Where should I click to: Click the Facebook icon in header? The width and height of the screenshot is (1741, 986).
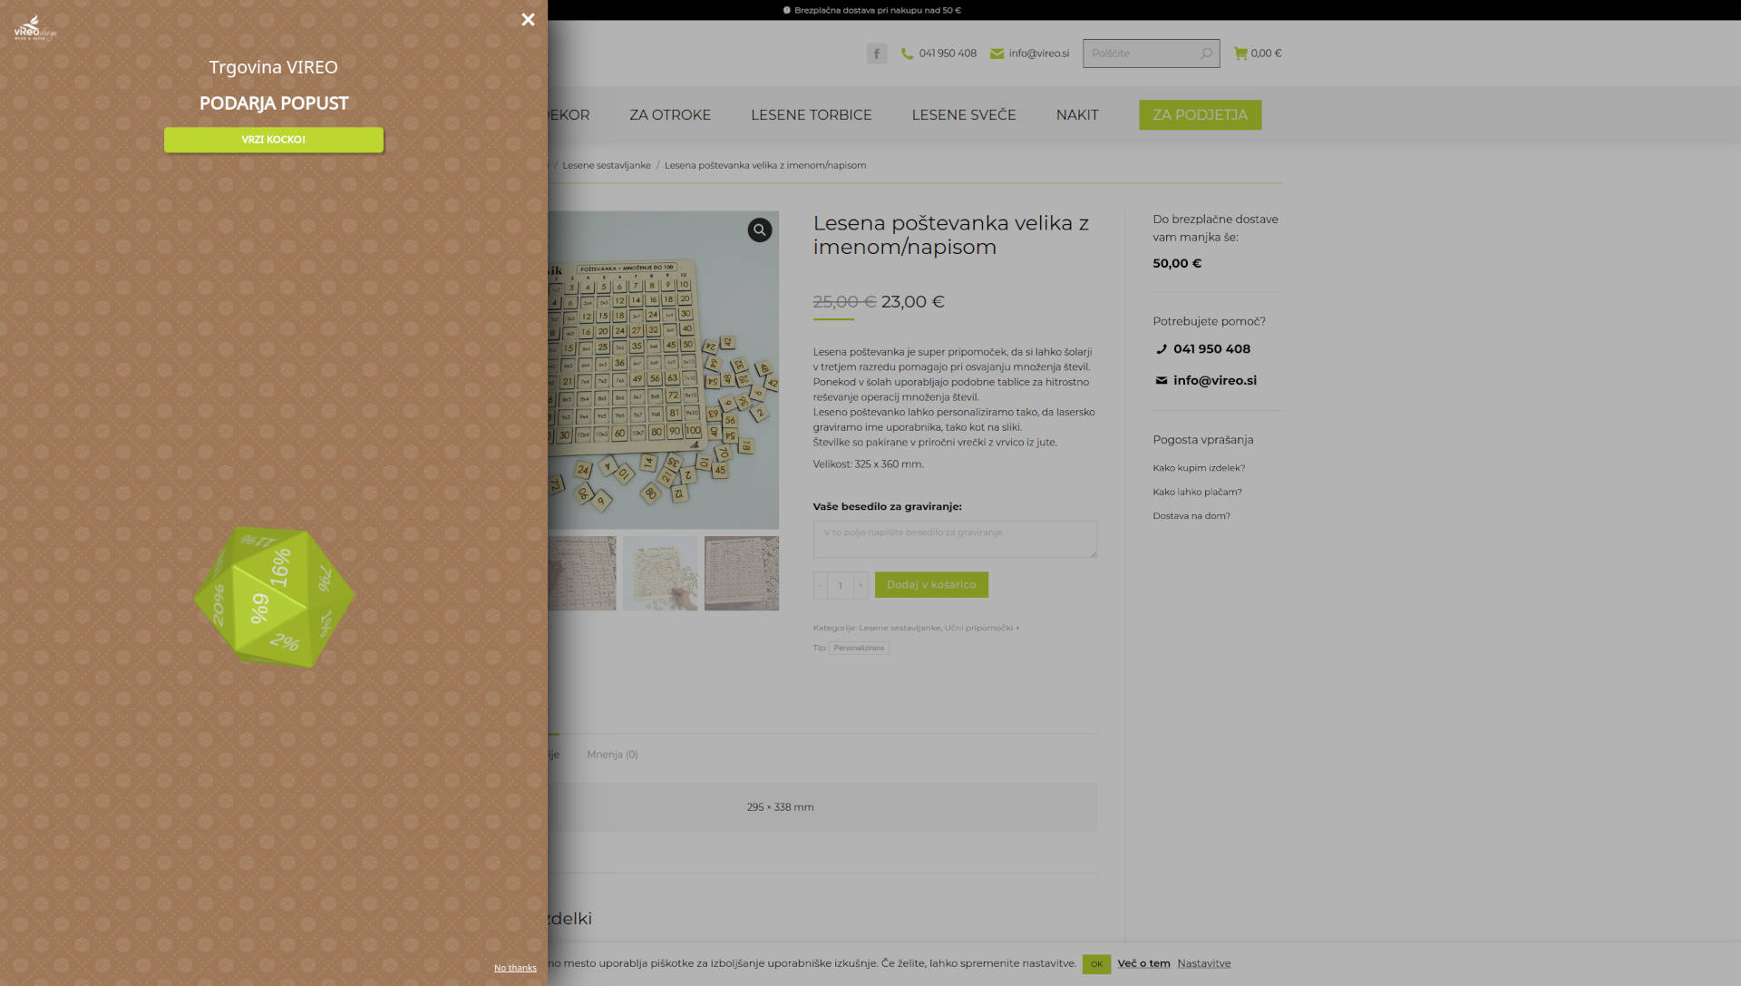click(x=876, y=54)
